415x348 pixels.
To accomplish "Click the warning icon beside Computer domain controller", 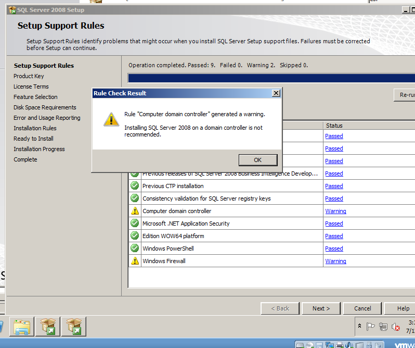I will (135, 210).
